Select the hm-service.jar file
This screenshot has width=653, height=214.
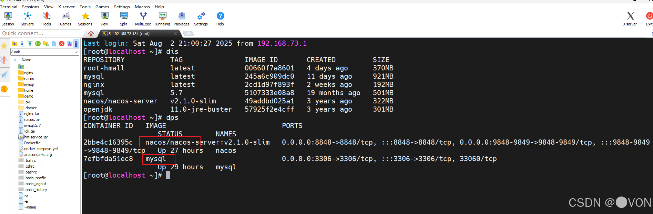coord(33,137)
